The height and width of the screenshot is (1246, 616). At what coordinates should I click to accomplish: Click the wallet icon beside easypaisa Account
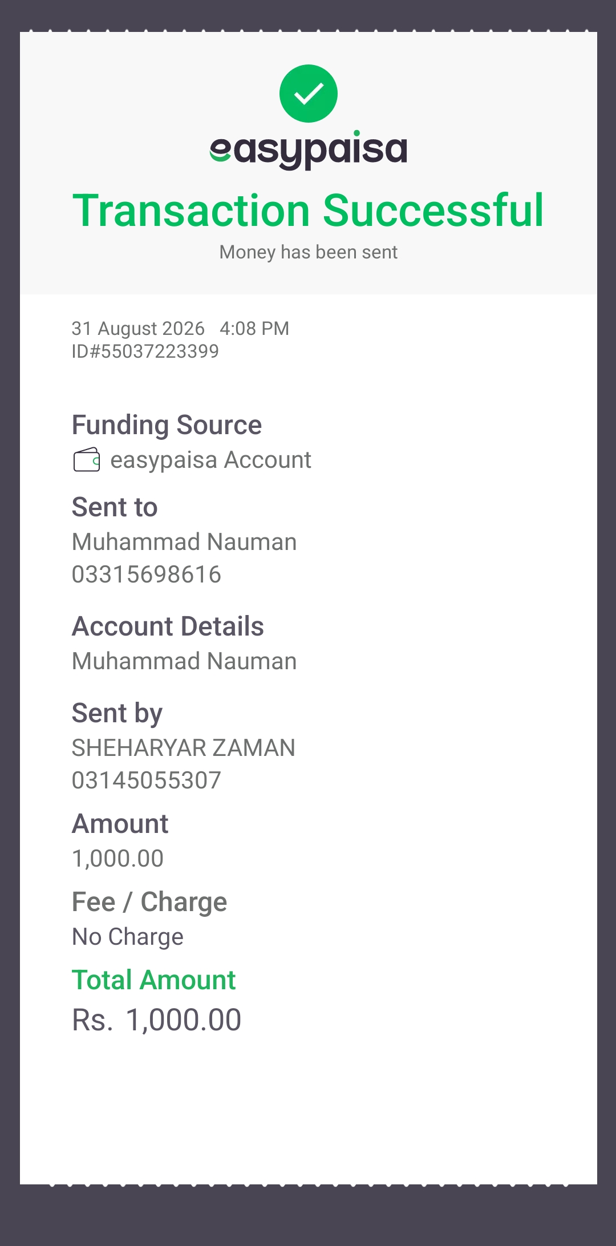point(87,460)
